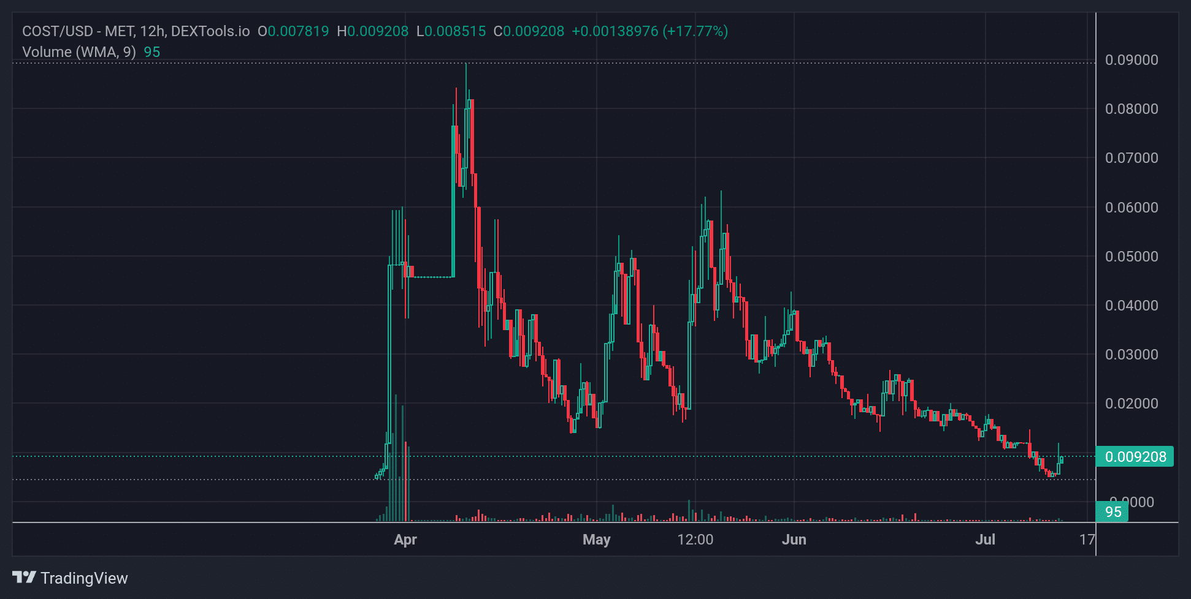Click the 12:00 label on time axis
The image size is (1191, 599).
695,540
